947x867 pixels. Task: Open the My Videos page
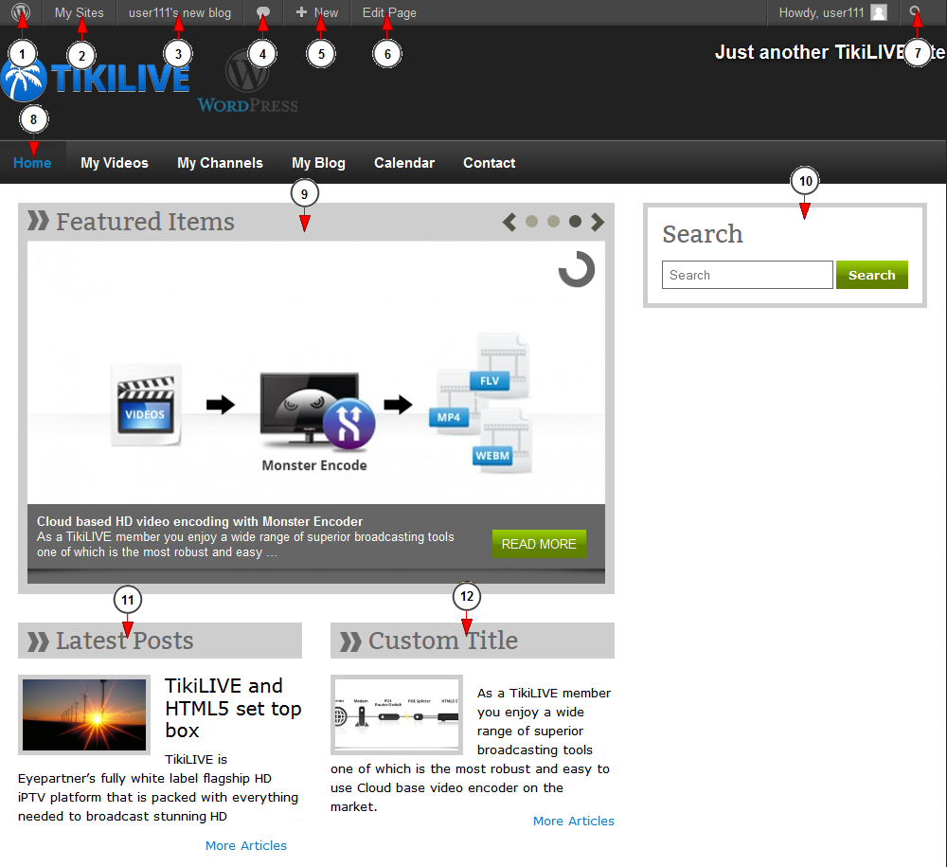(x=115, y=163)
